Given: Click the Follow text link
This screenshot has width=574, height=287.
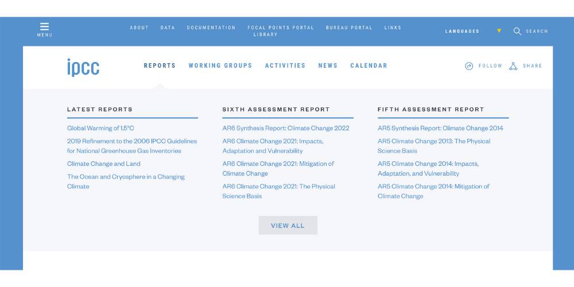Looking at the screenshot, I should tap(491, 66).
